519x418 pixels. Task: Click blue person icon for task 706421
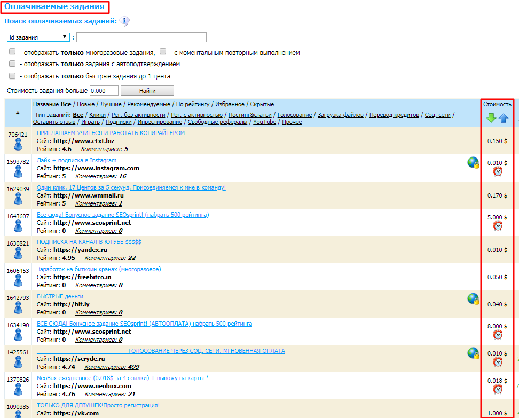pyautogui.click(x=18, y=143)
